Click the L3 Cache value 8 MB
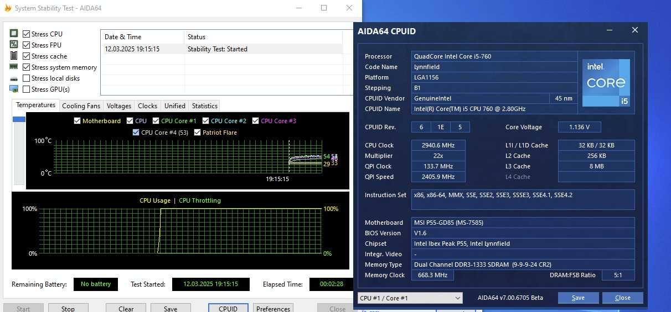The image size is (671, 312). (x=596, y=166)
